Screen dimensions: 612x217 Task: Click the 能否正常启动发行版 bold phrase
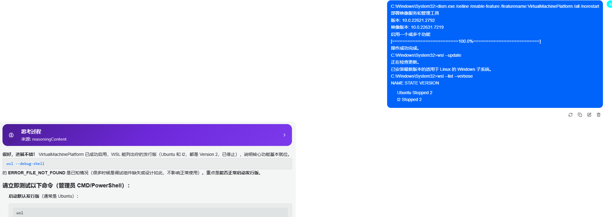coord(239,173)
